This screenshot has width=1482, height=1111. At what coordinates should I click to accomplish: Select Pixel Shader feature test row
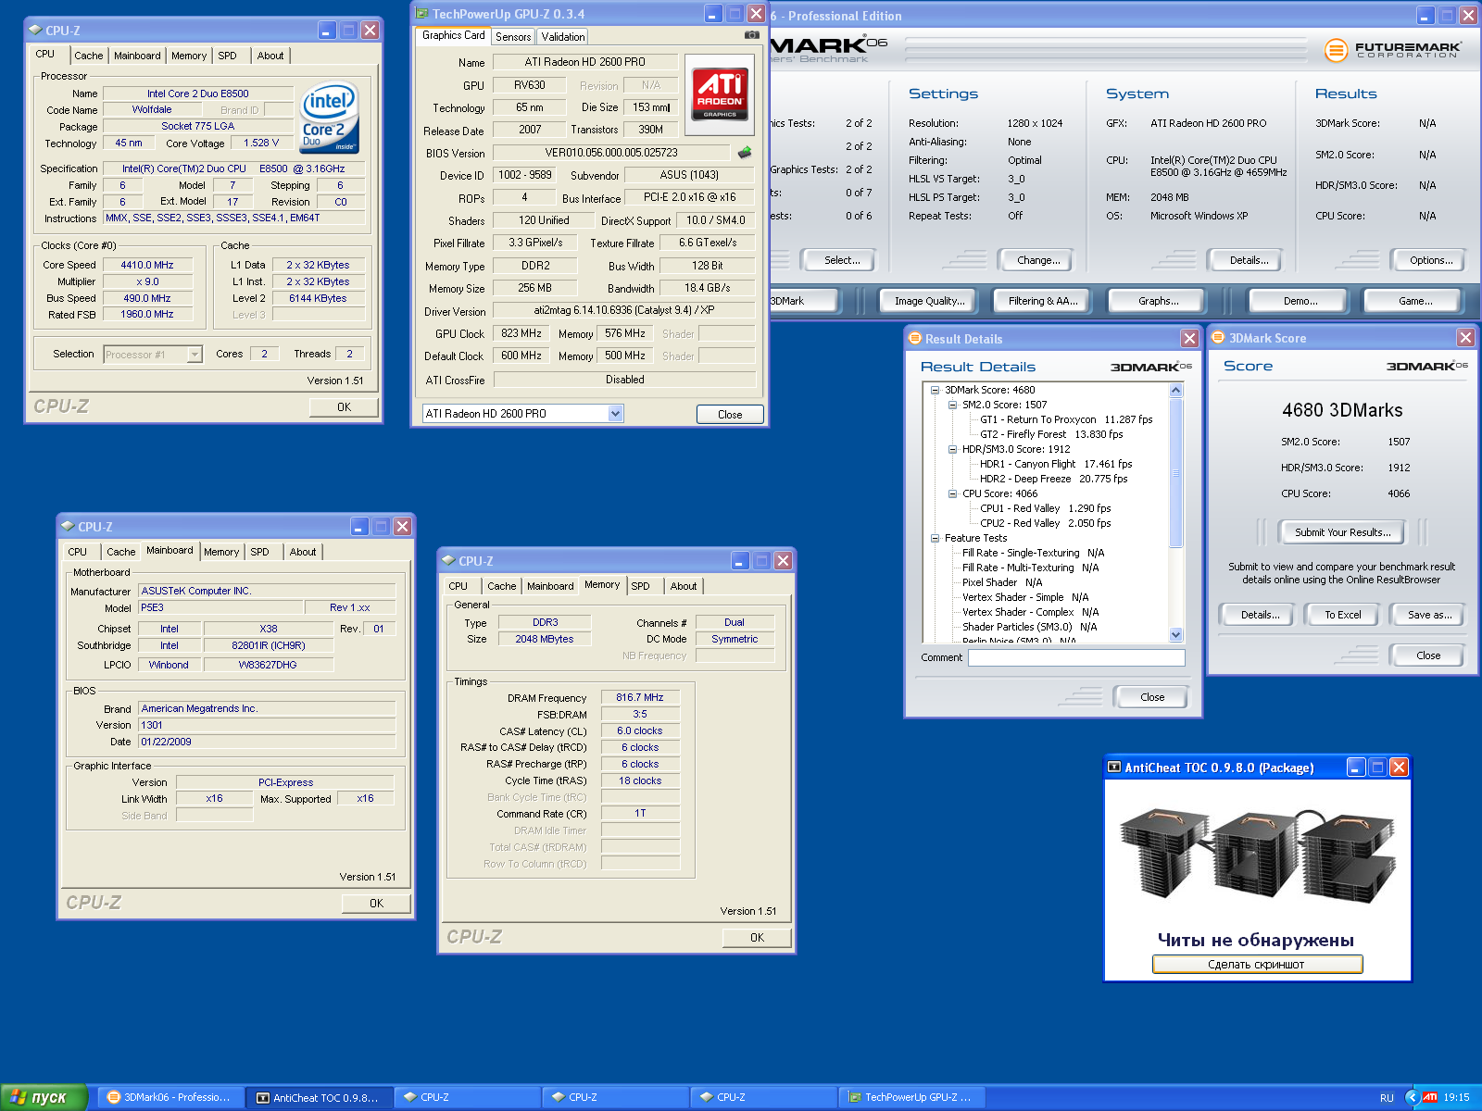coord(1002,582)
